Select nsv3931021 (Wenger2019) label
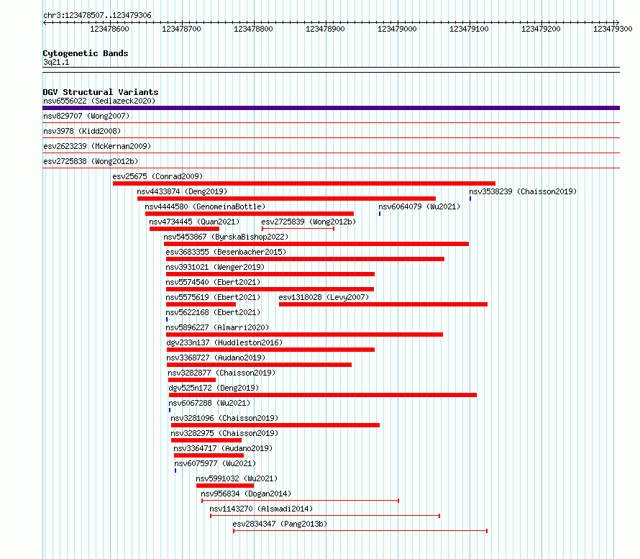The width and height of the screenshot is (640, 559). coord(215,267)
